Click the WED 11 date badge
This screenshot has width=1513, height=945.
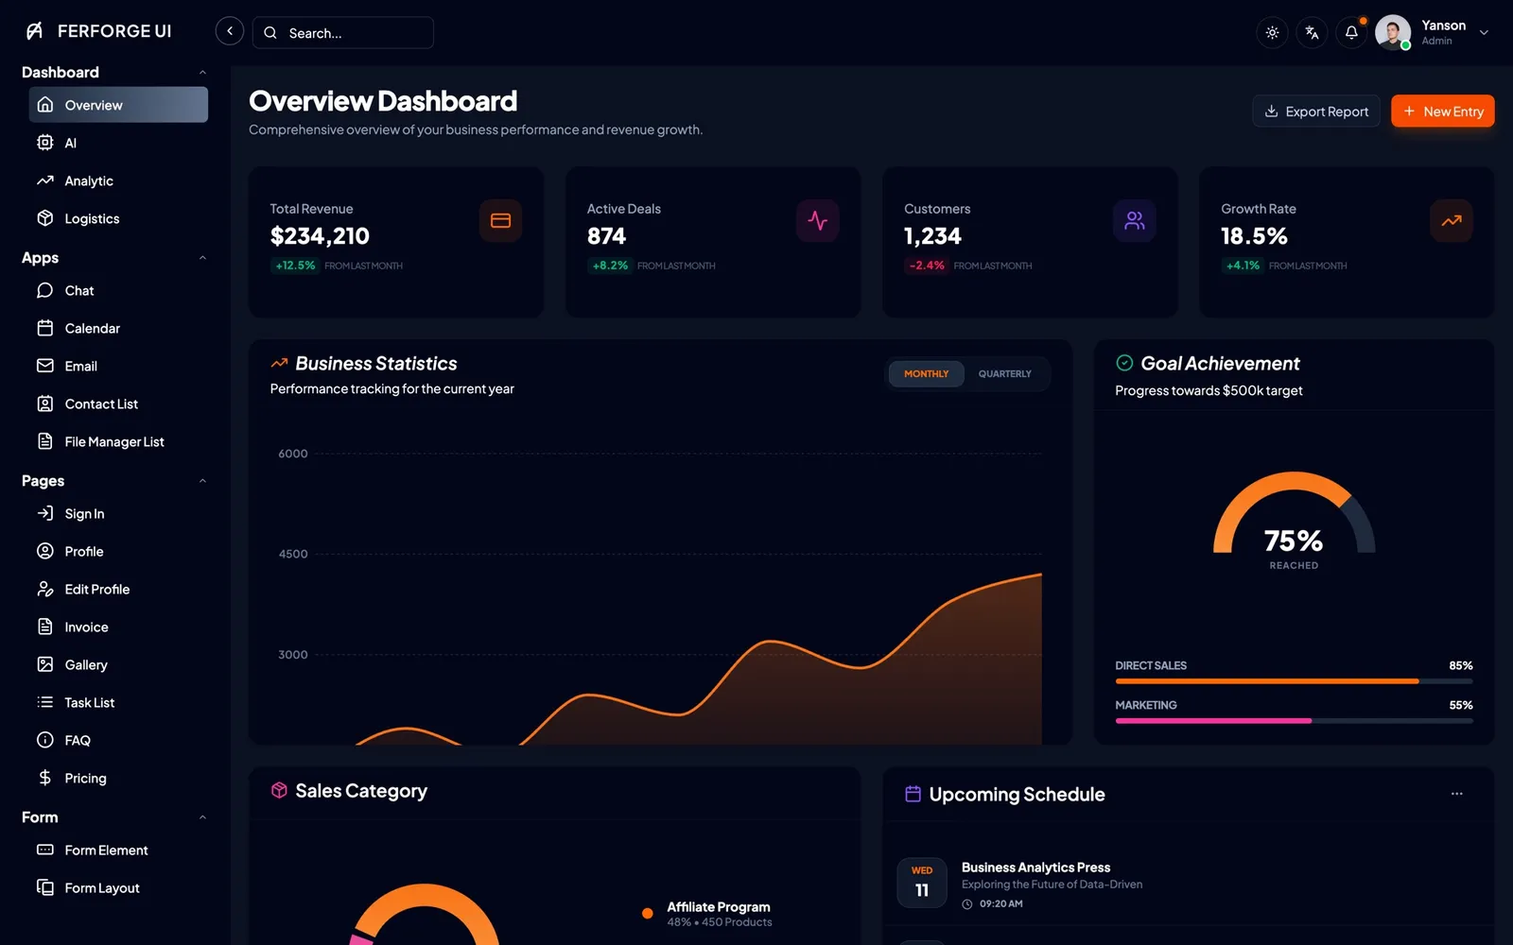pos(922,883)
